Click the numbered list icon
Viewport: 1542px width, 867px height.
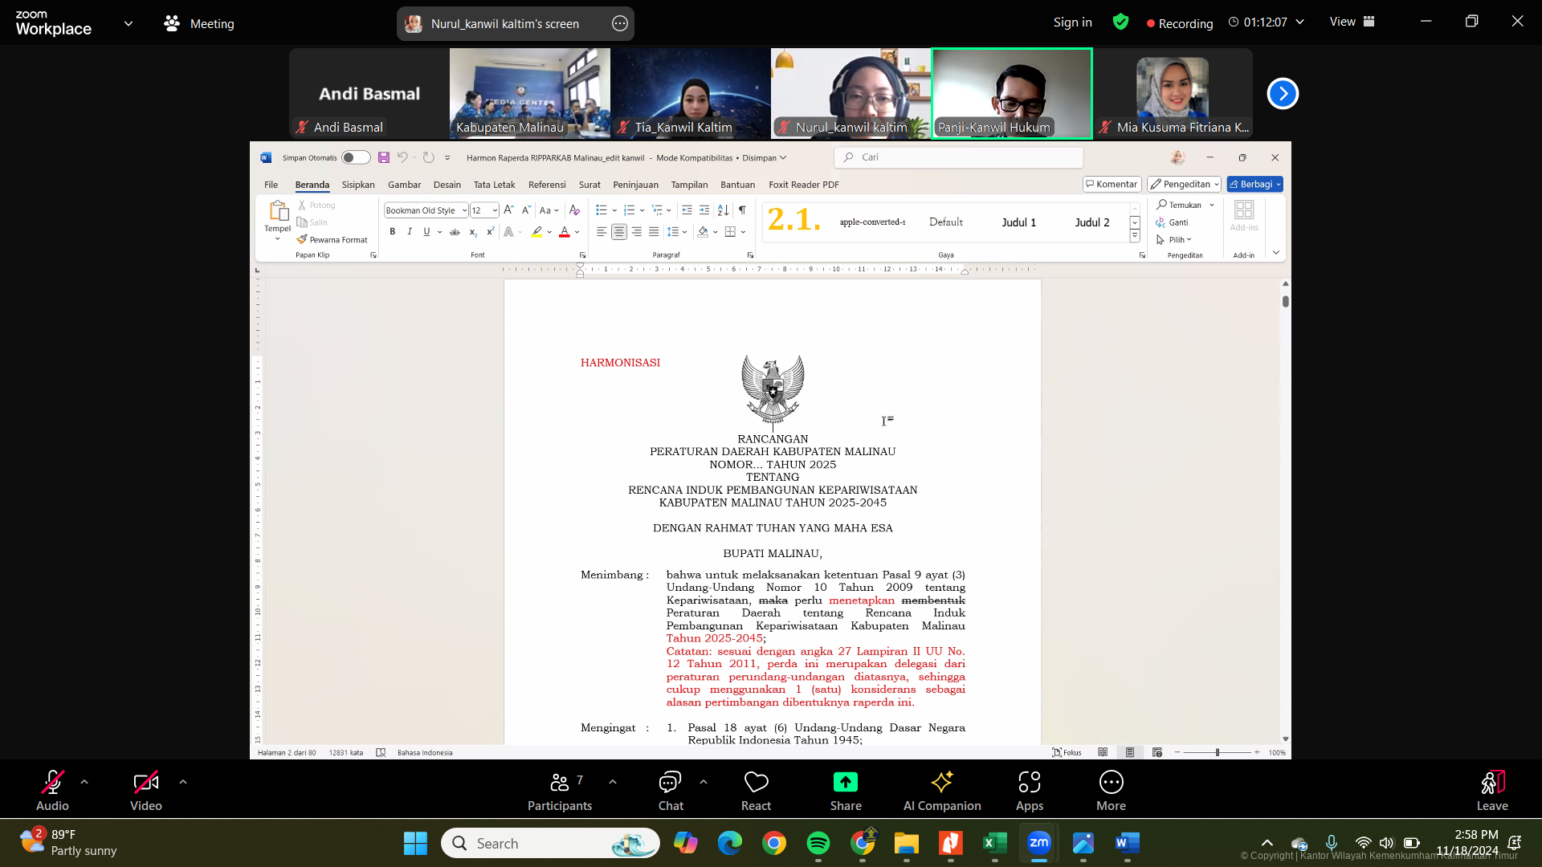point(629,210)
